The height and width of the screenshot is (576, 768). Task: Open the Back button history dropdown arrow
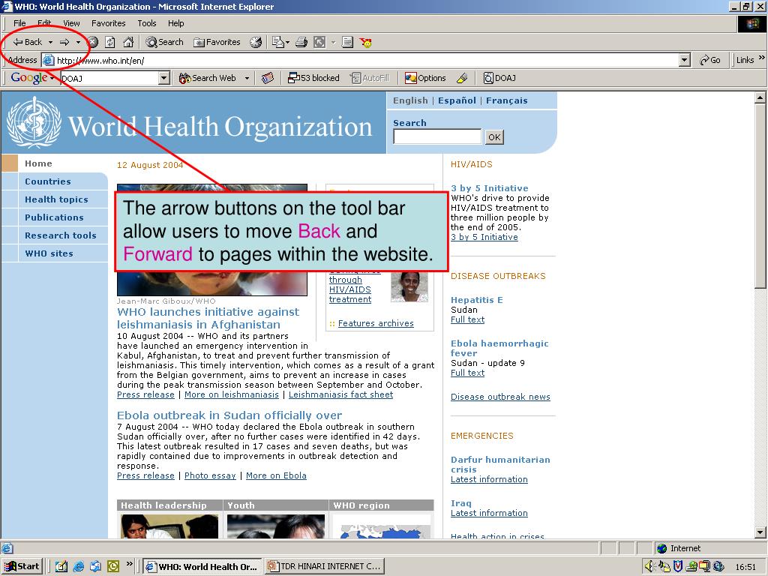(50, 43)
